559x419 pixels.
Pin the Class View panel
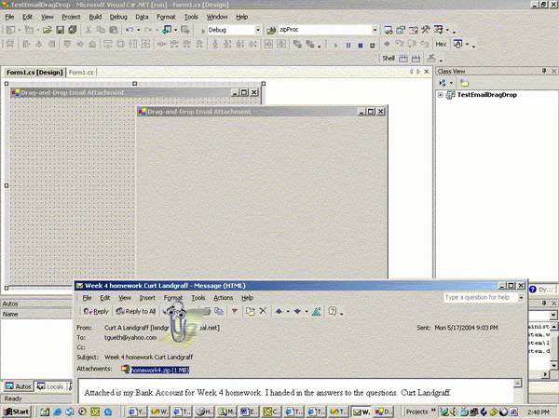click(544, 71)
